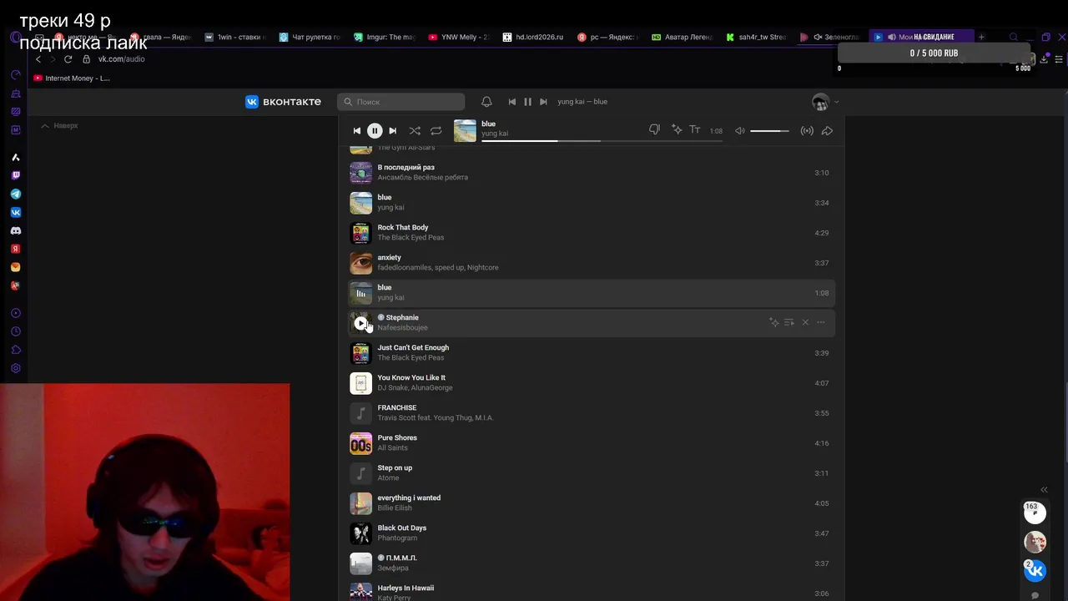The image size is (1068, 601).
Task: Click the Наверх back-to-top button
Action: coord(59,126)
